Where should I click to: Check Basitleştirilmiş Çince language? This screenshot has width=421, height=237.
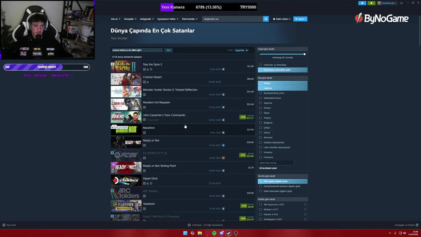(260, 93)
